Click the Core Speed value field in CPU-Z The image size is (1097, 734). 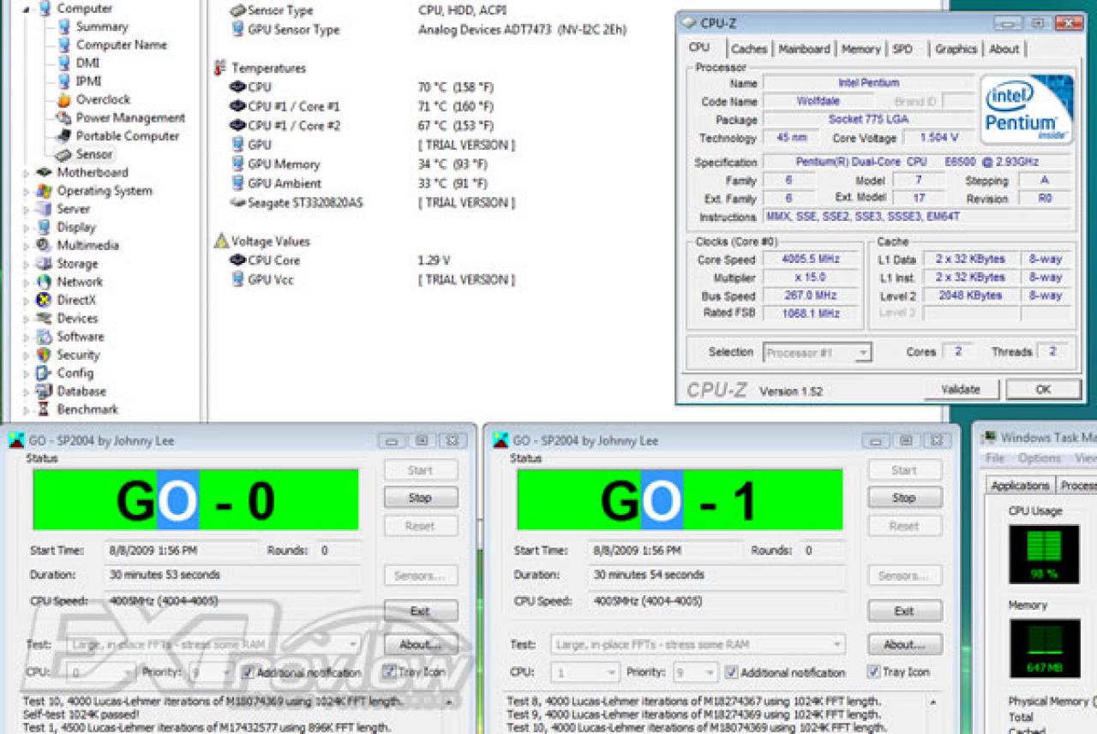[811, 260]
